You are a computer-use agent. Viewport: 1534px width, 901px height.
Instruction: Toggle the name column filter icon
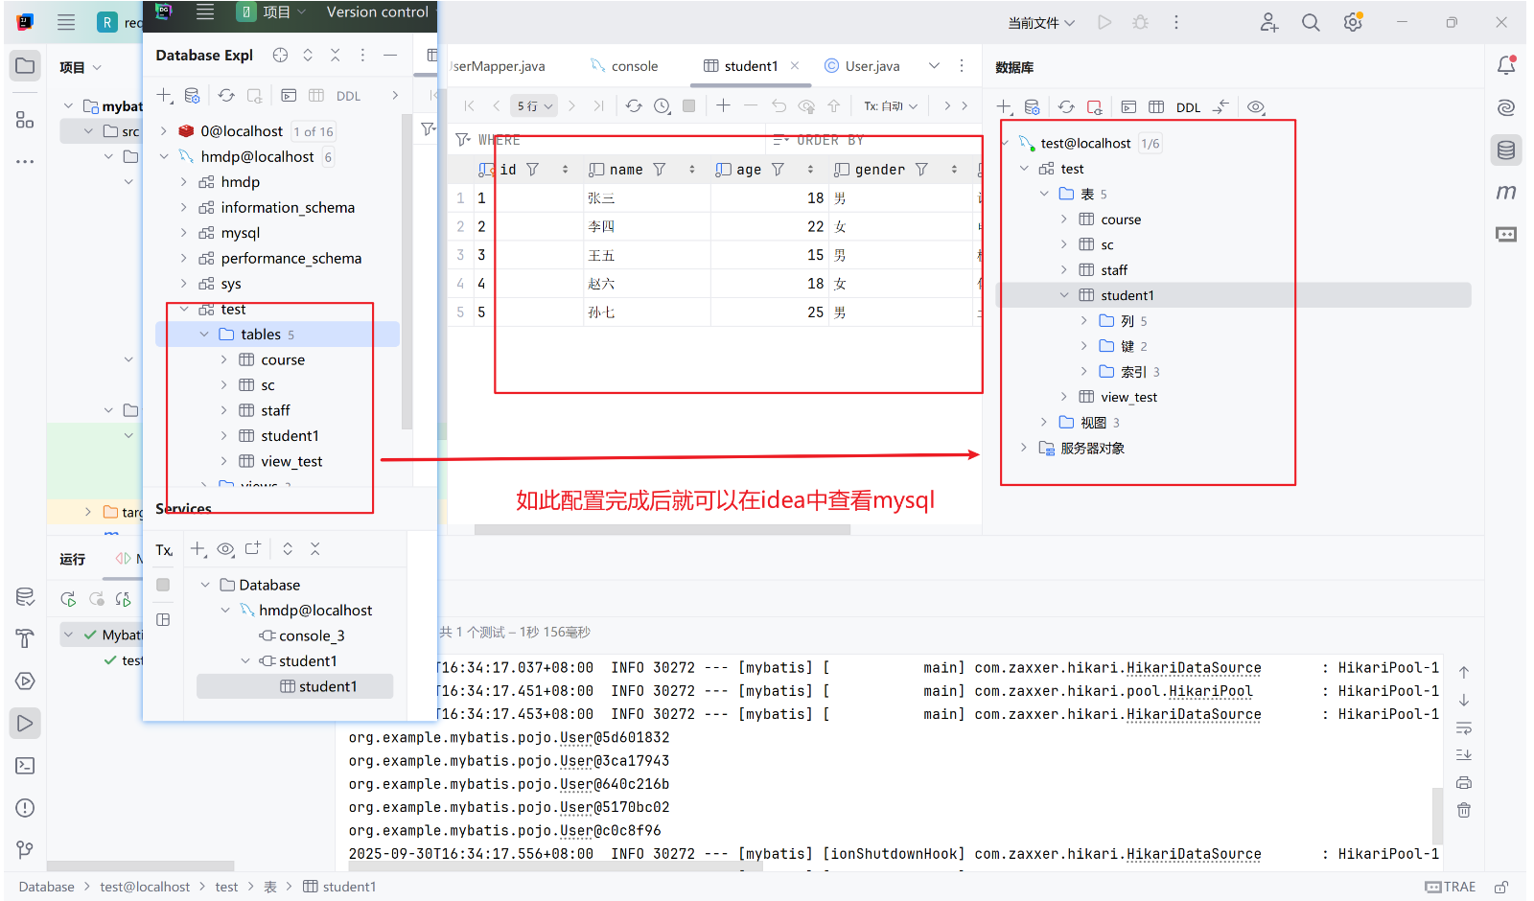tap(660, 170)
